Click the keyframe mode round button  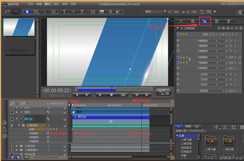coord(163,92)
